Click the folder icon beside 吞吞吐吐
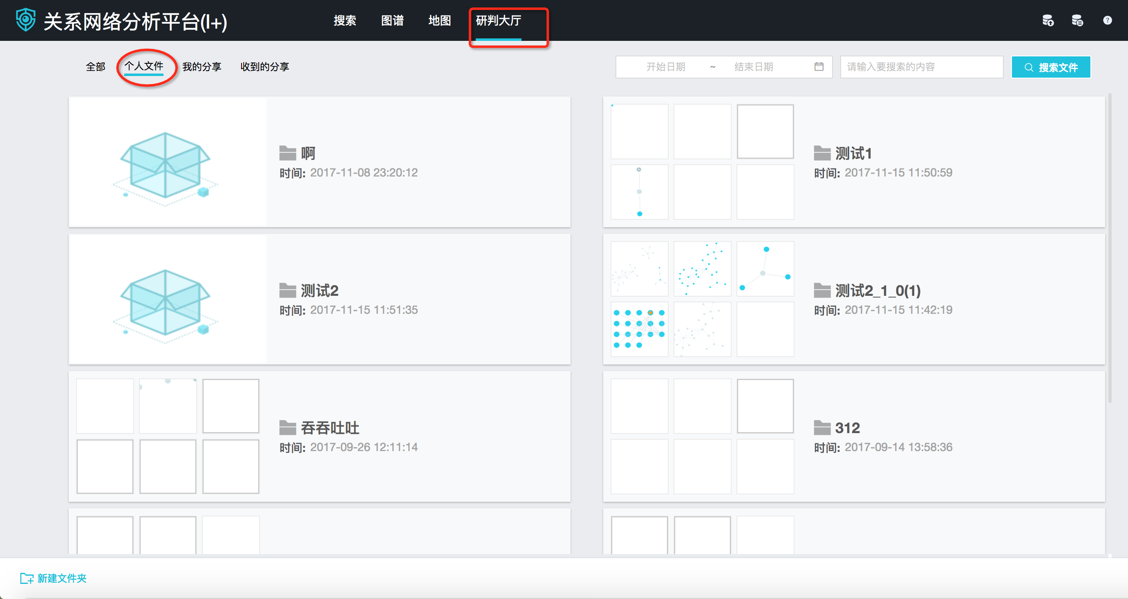1128x599 pixels. (288, 428)
